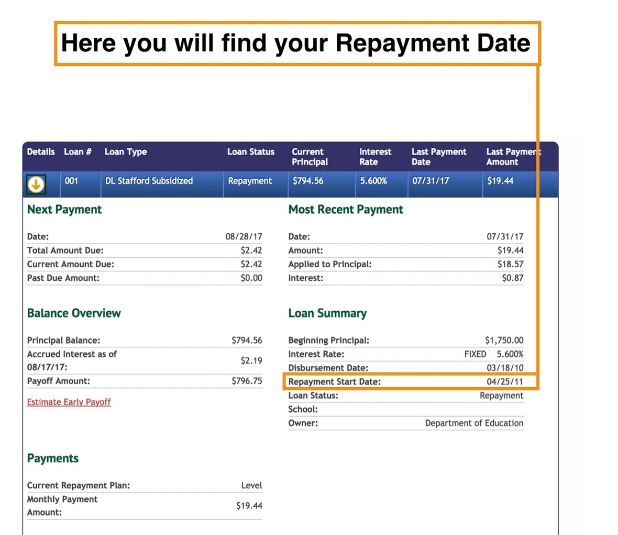The width and height of the screenshot is (618, 535).
Task: Select the Details column header
Action: point(40,152)
